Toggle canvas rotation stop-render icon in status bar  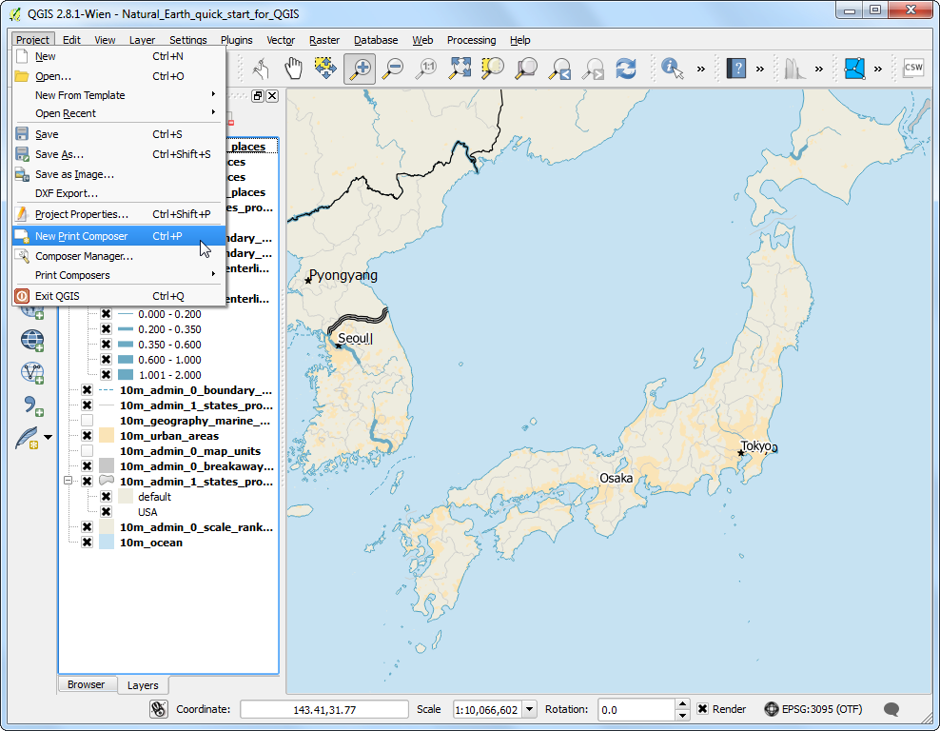(x=158, y=709)
